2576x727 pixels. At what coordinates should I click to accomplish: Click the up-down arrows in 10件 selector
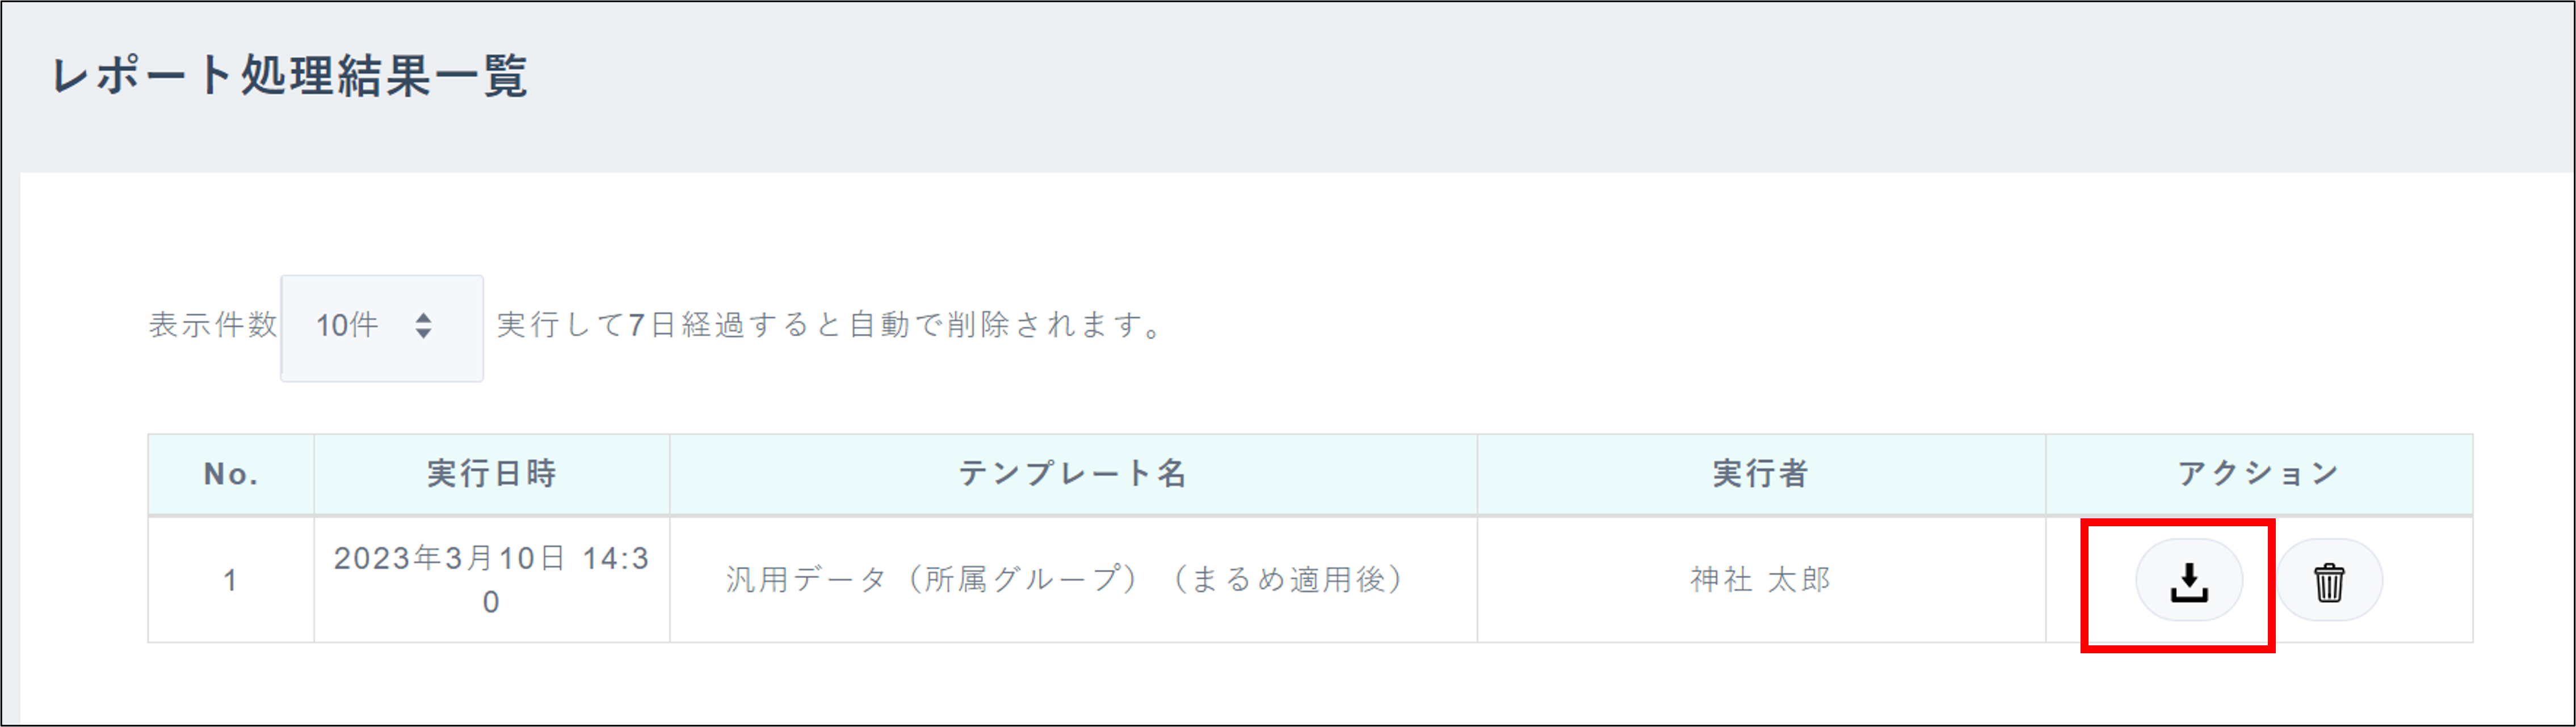(423, 326)
